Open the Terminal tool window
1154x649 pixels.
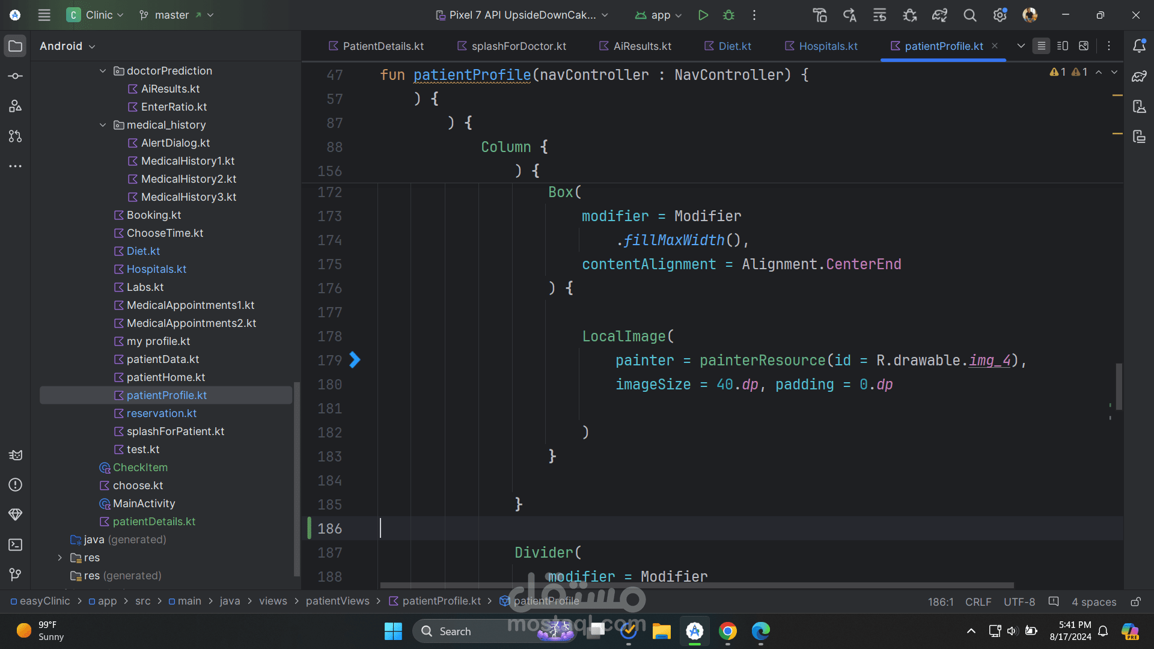pos(16,545)
